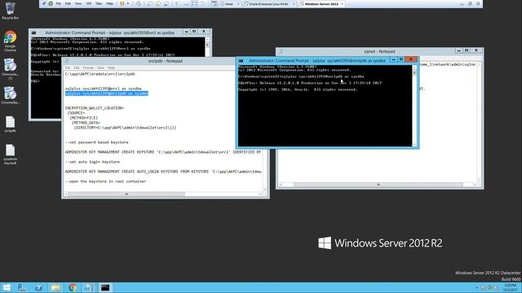This screenshot has width=522, height=293.
Task: Open View menu in orclpdb Notepad
Action: coord(100,68)
